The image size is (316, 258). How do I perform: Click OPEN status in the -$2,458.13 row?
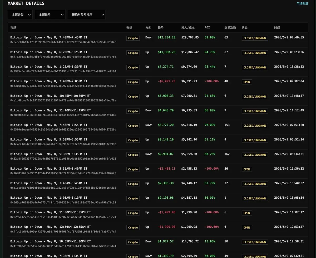click(x=247, y=169)
